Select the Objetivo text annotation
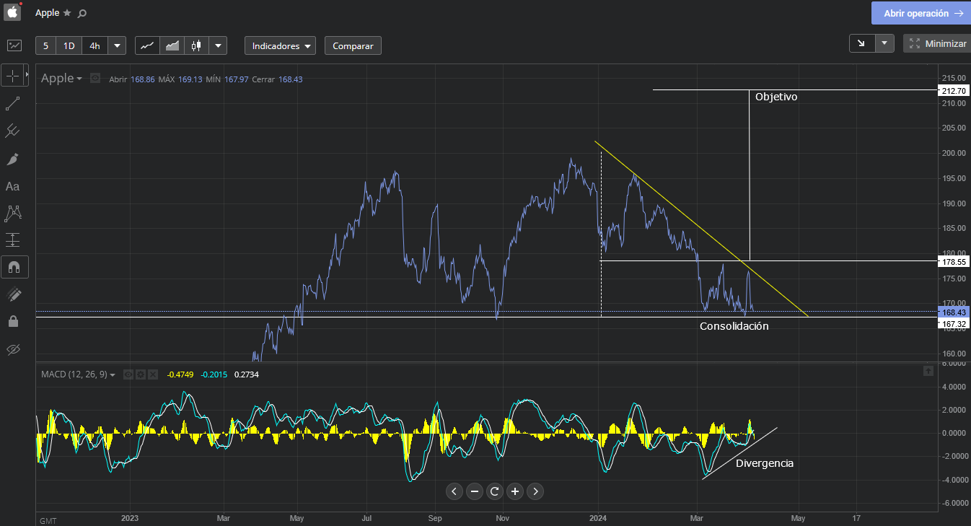971x526 pixels. click(x=776, y=97)
